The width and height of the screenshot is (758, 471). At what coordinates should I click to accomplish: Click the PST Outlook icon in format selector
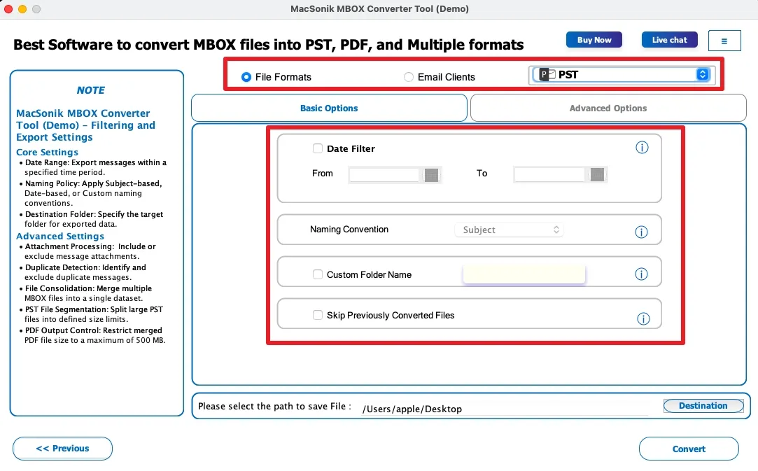[547, 74]
